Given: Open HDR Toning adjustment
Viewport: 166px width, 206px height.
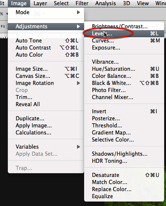Looking at the screenshot, I should tap(124, 161).
